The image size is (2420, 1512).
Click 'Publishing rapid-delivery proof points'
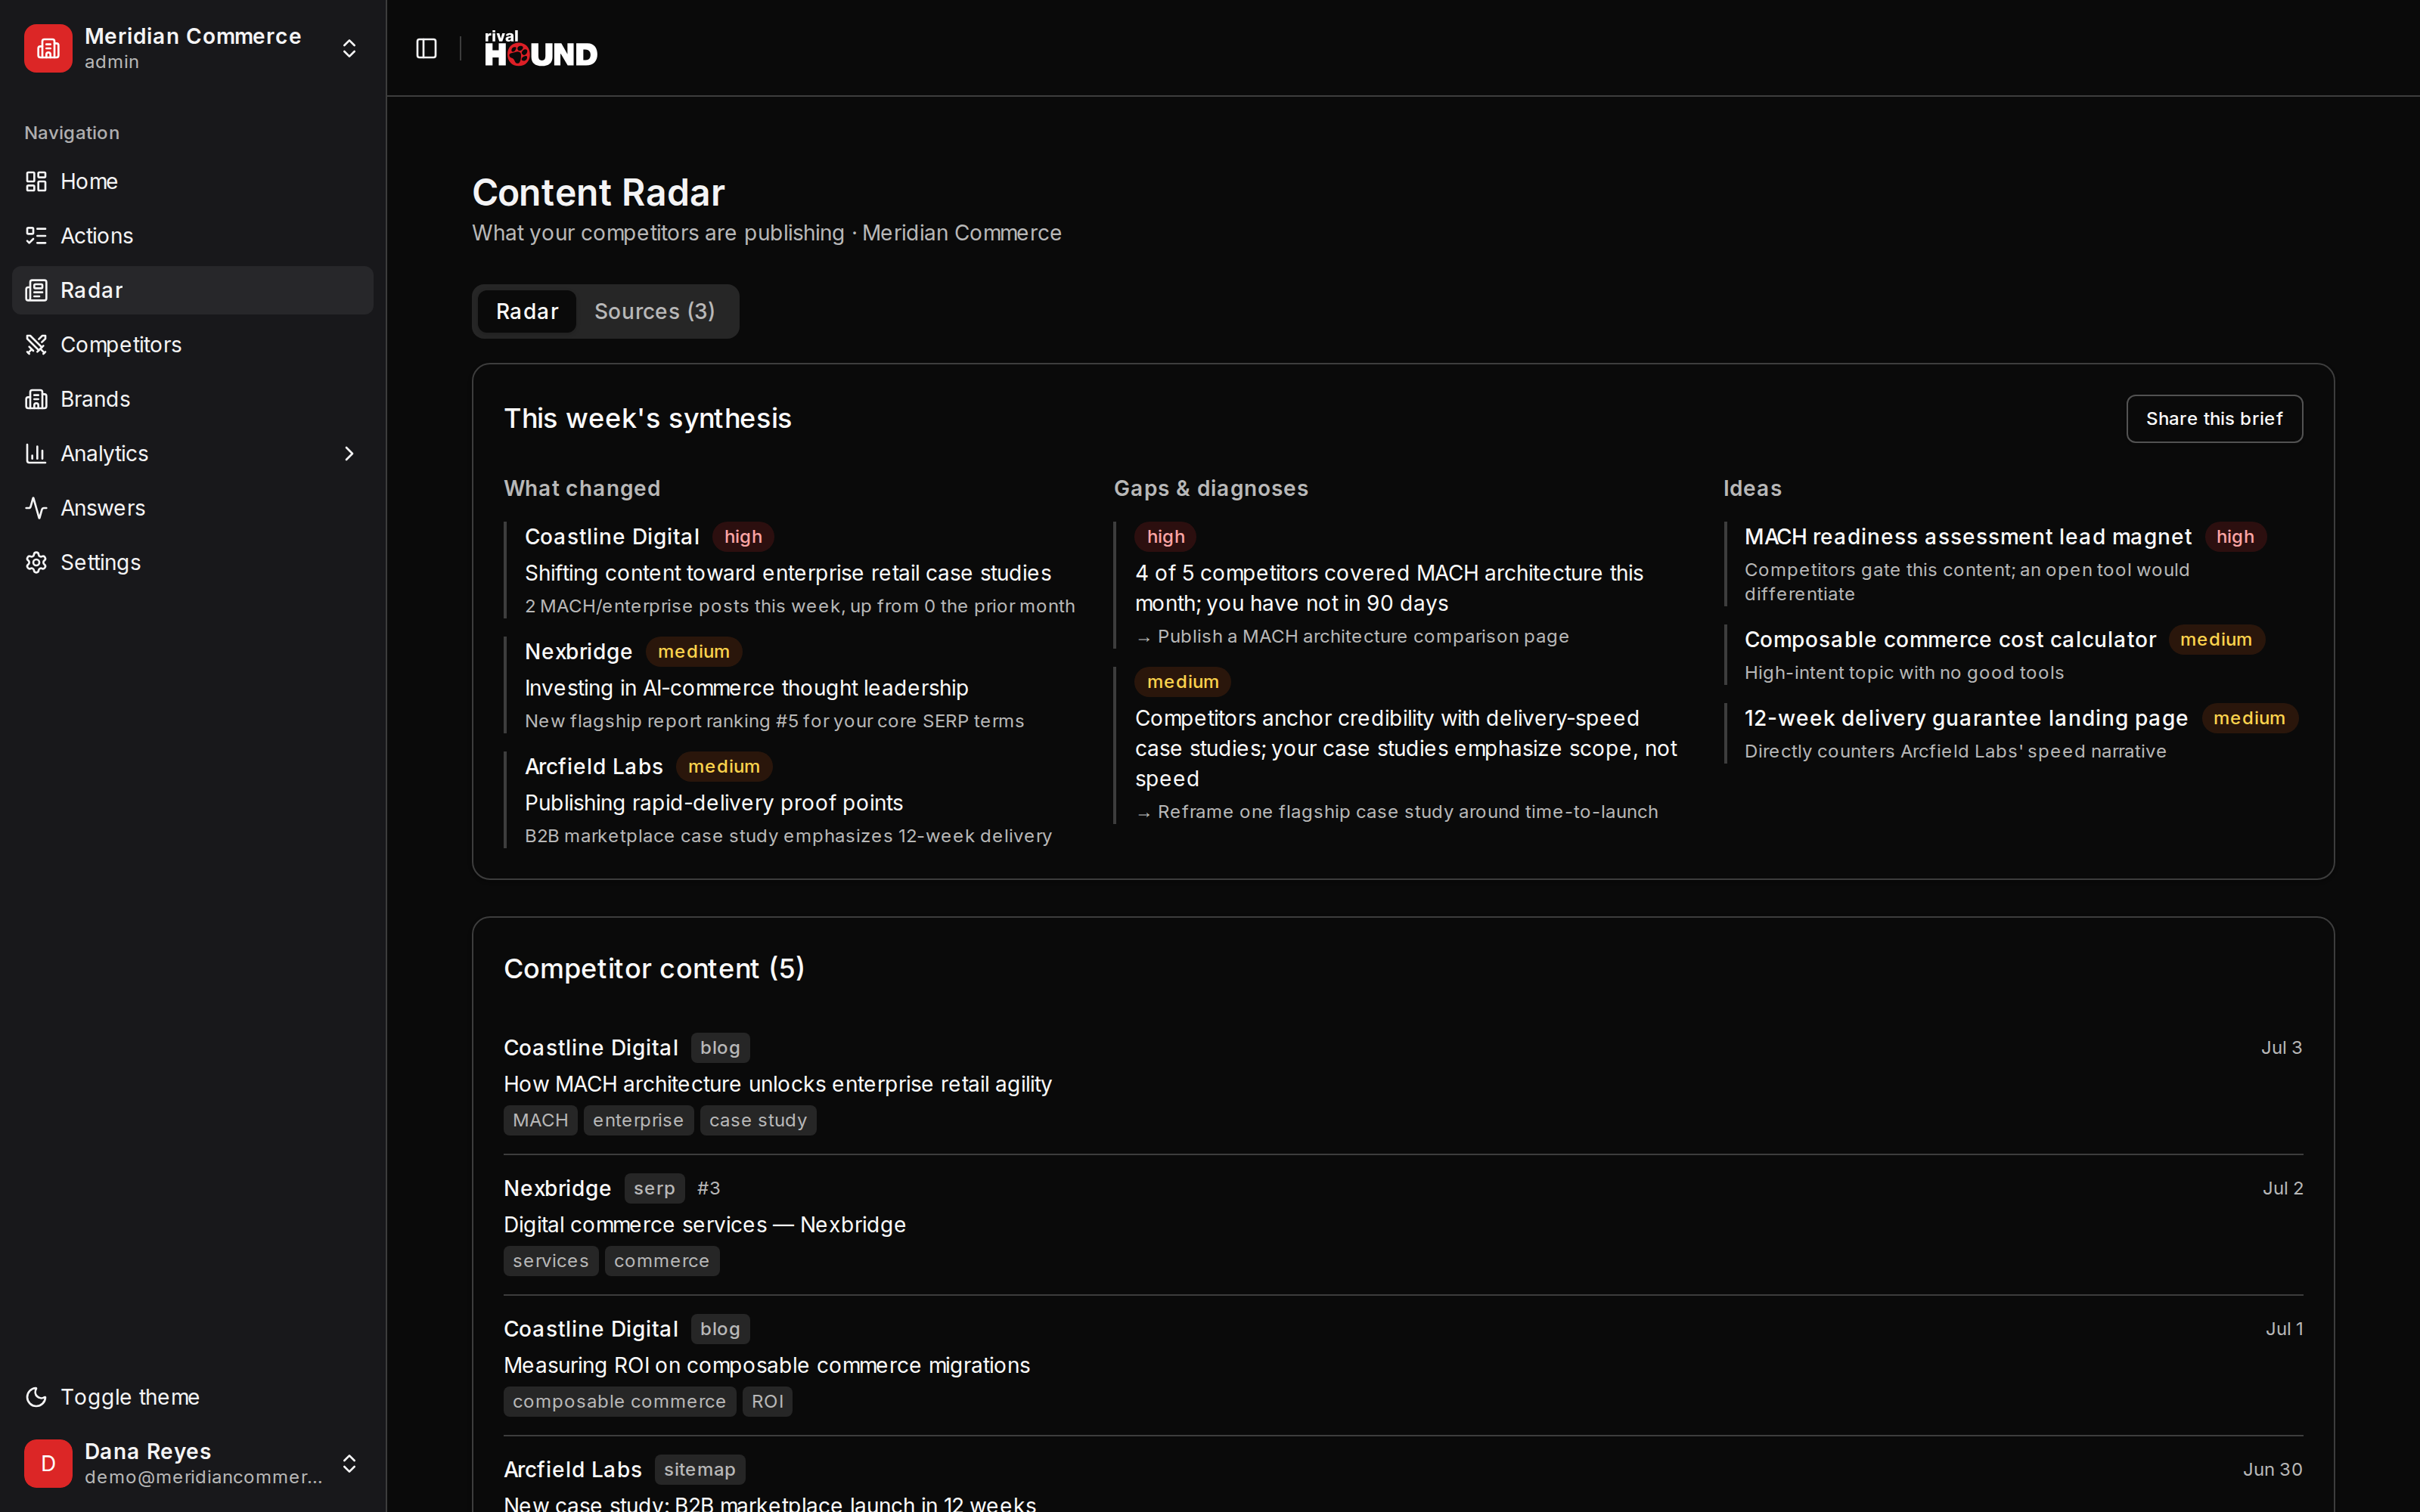pyautogui.click(x=714, y=803)
